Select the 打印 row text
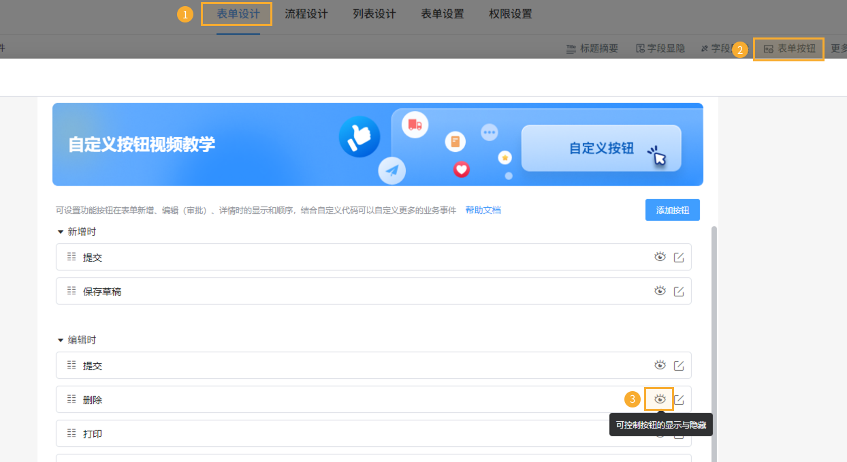Viewport: 847px width, 462px height. (x=93, y=434)
